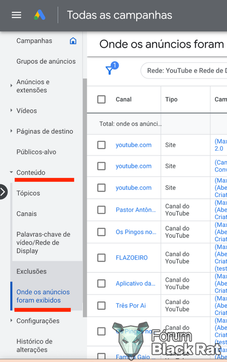The width and height of the screenshot is (227, 362).
Task: Go to Públicos-alvo
Action: pyautogui.click(x=36, y=152)
